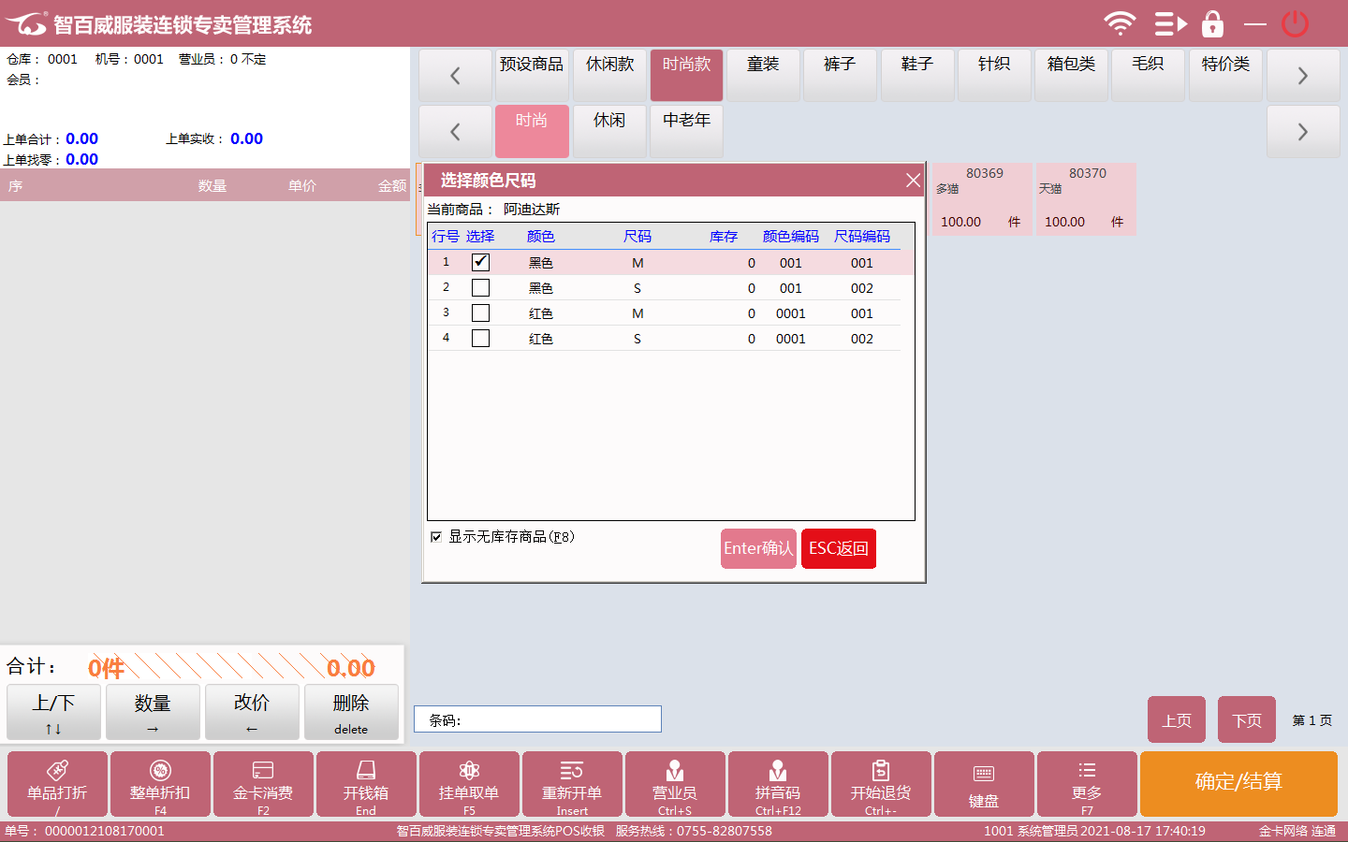Viewport: 1348px width, 842px height.
Task: Apply 整单折扣 whole order discount
Action: coord(160,784)
